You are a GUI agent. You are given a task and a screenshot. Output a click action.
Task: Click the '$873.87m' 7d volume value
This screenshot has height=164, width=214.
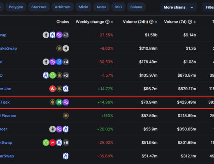[187, 75]
